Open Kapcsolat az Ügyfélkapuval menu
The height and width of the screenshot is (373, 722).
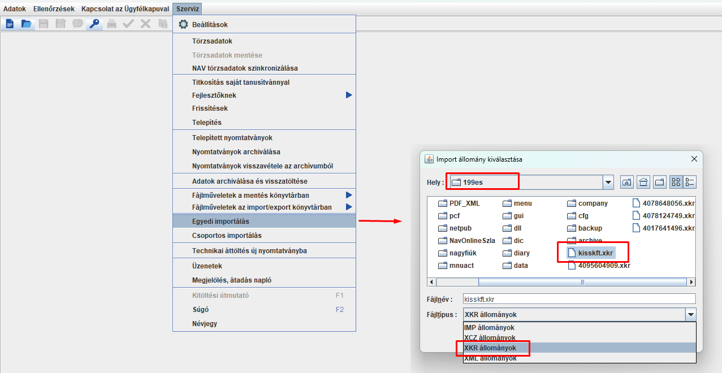point(125,9)
